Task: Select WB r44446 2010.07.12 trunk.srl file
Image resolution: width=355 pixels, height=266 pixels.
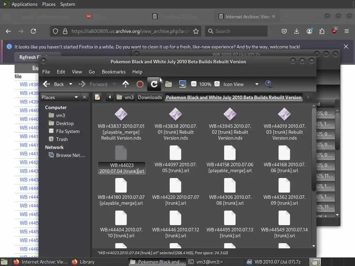Action: click(175, 225)
